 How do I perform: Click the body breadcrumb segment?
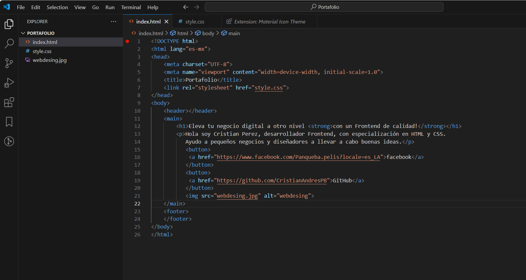point(205,33)
